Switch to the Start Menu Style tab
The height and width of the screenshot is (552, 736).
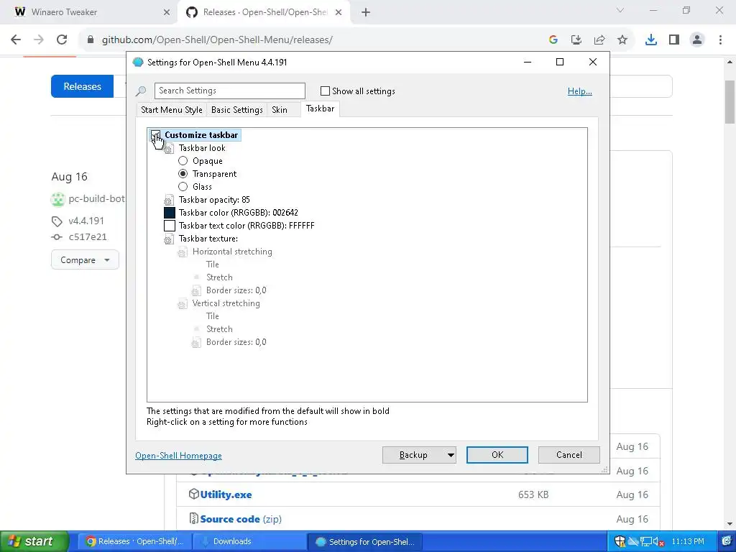tap(171, 110)
